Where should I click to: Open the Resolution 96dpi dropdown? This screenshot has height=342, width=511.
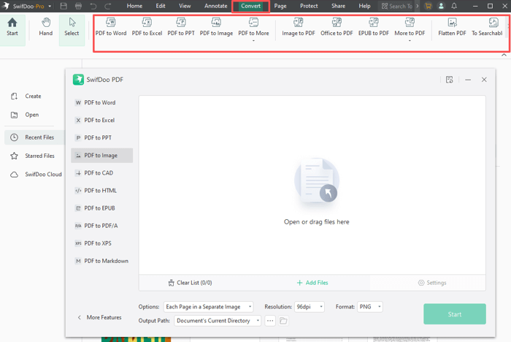(310, 307)
